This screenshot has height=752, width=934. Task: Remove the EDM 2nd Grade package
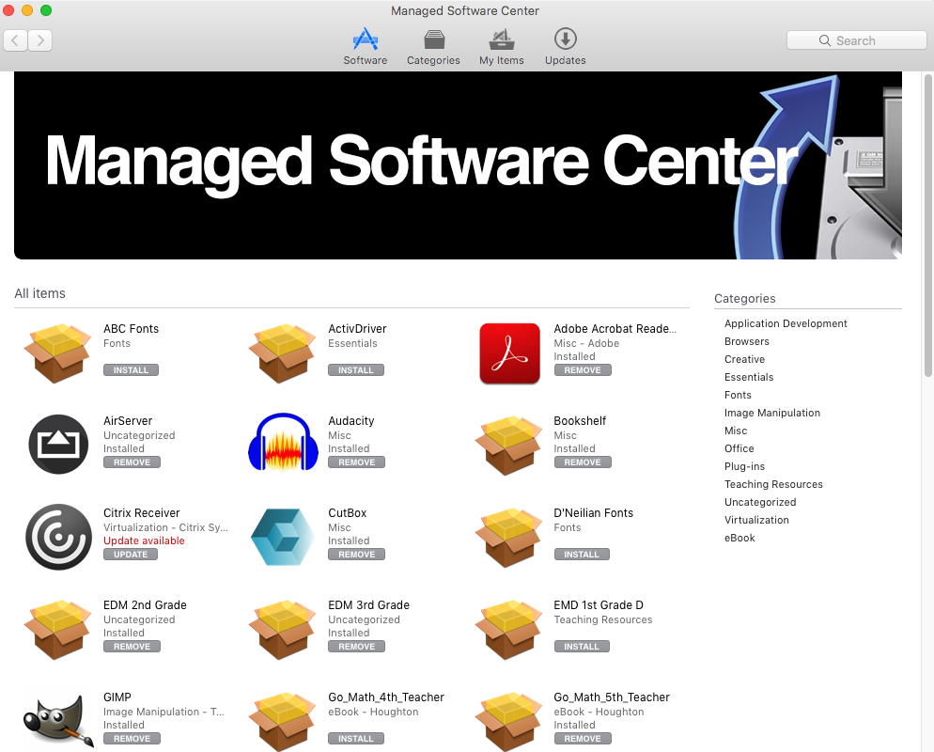(x=132, y=646)
